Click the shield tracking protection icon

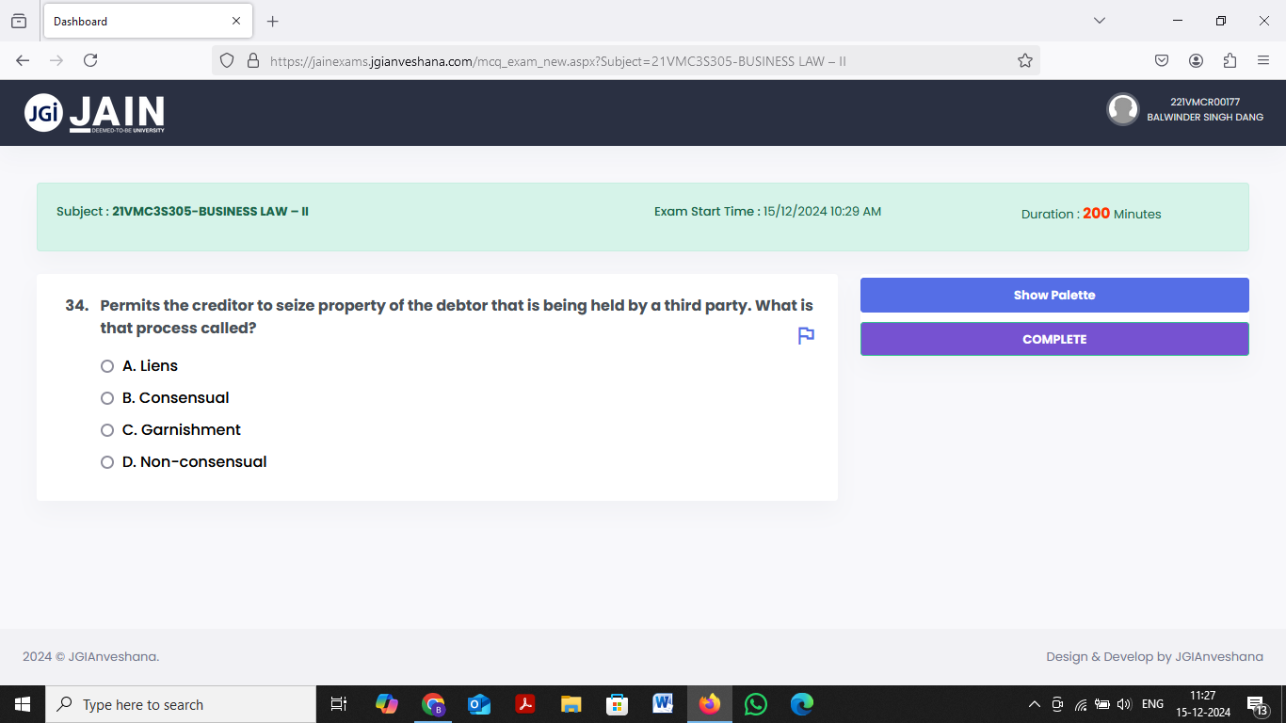[x=226, y=59]
